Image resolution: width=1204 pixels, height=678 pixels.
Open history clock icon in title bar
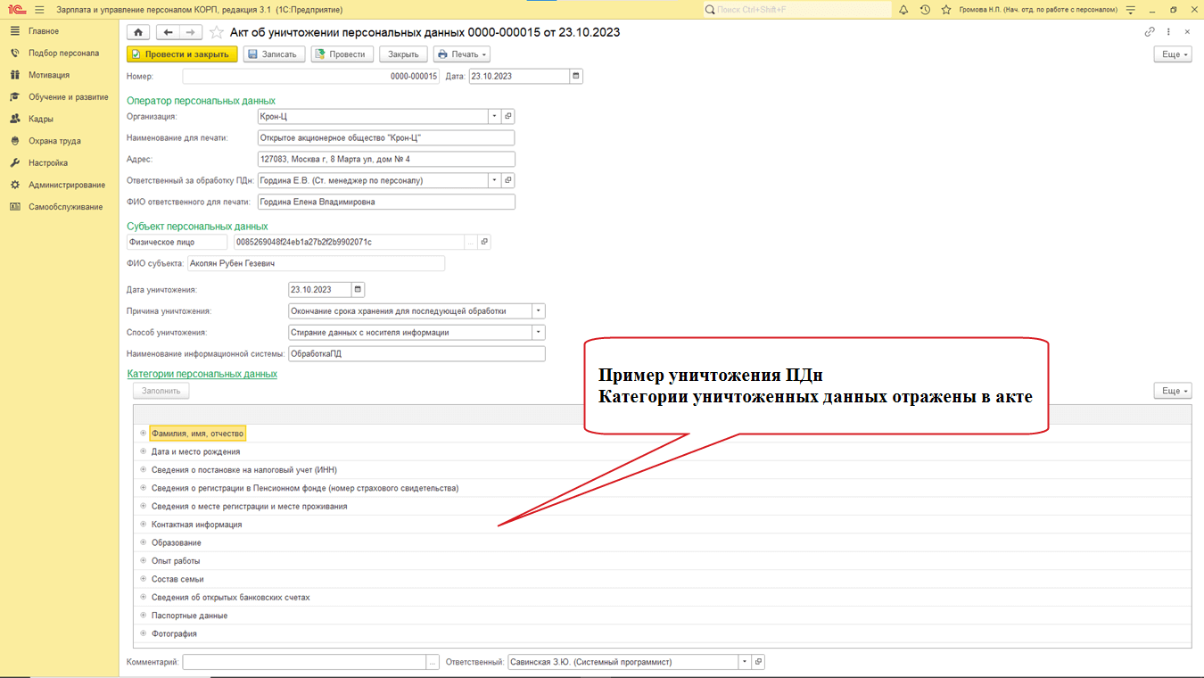coord(925,9)
